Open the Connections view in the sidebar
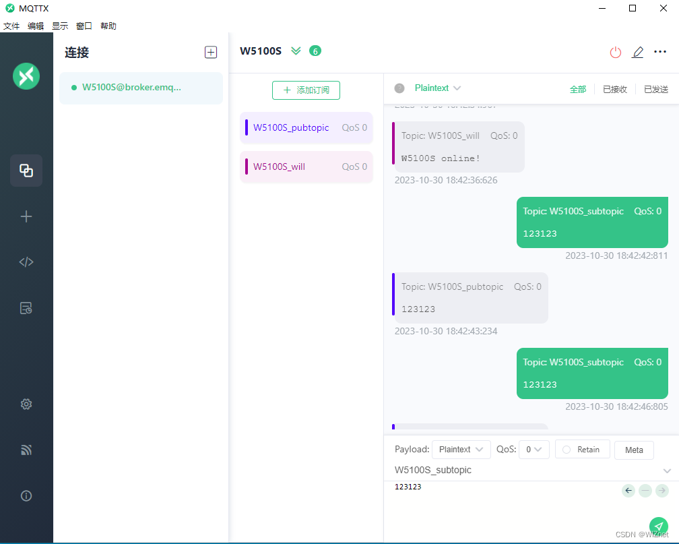Viewport: 679px width, 544px height. 26,171
